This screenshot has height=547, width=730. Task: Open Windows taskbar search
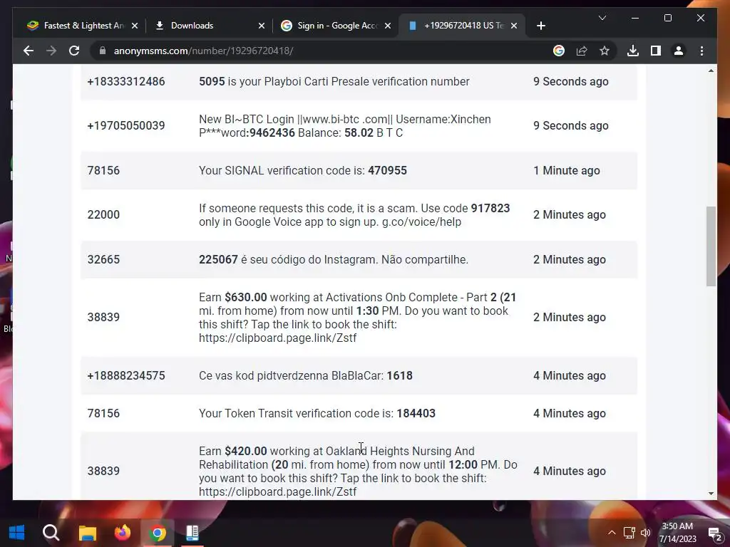(51, 533)
